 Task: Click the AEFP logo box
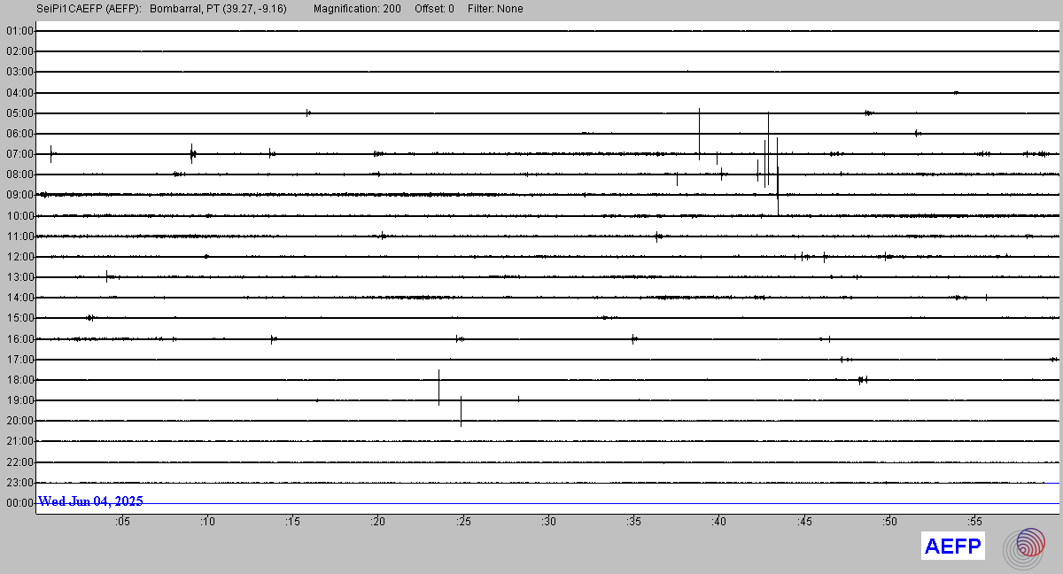click(953, 547)
